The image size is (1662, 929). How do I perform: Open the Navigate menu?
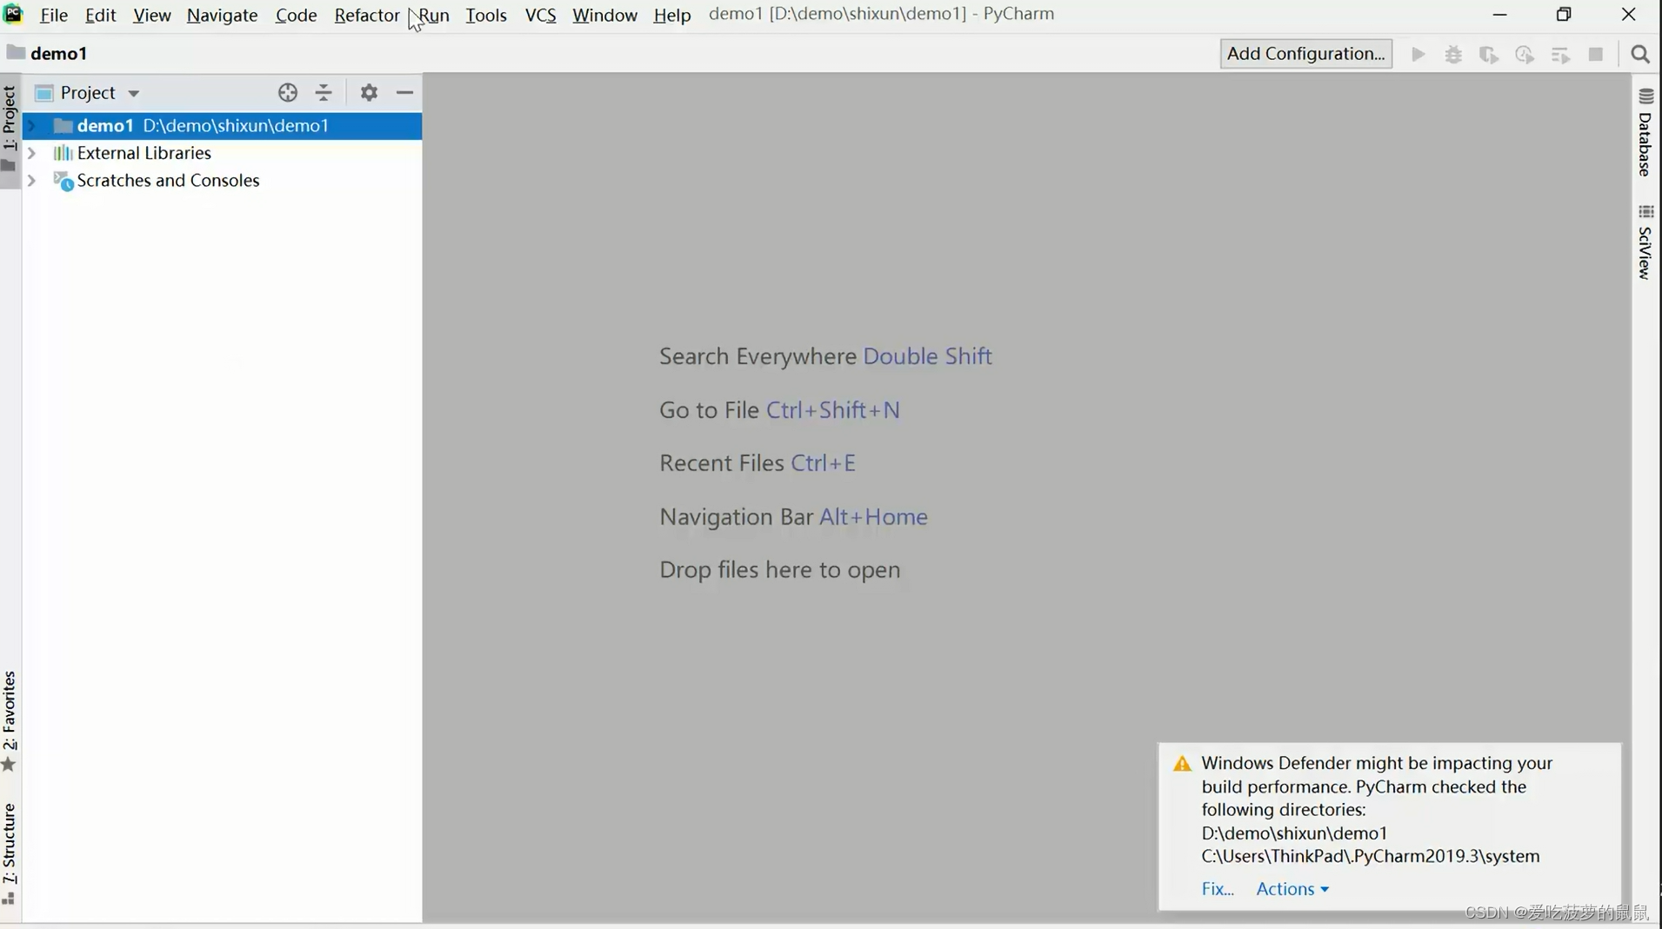222,15
